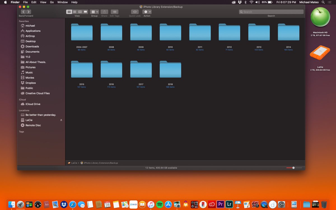Viewport: 336px width, 210px height.
Task: Open the Trash in the Dock
Action: tap(324, 204)
